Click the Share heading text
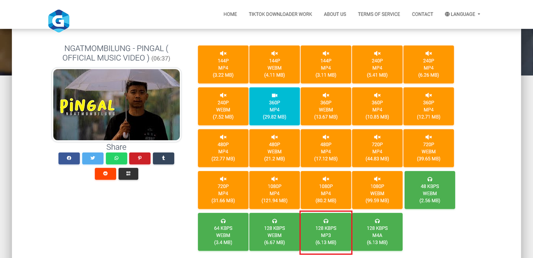This screenshot has height=258, width=533. [x=116, y=147]
